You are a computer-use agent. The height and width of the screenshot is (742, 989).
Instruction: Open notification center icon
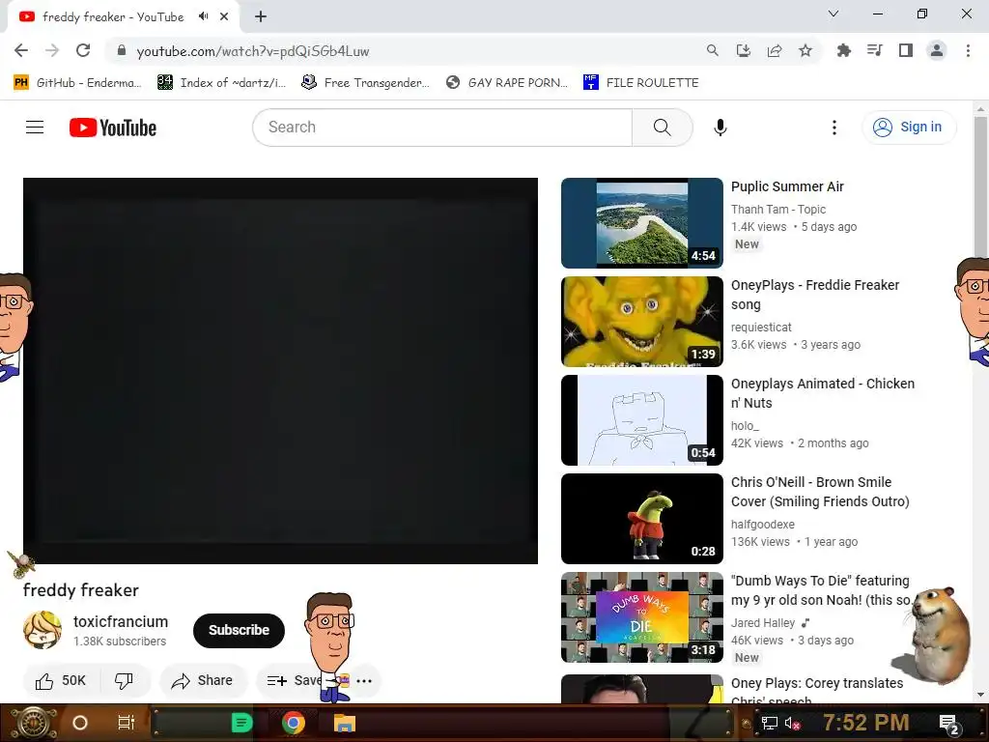[949, 724]
